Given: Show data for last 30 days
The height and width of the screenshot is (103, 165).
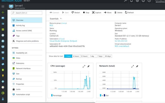Looking at the screenshot, I should 108,56.
